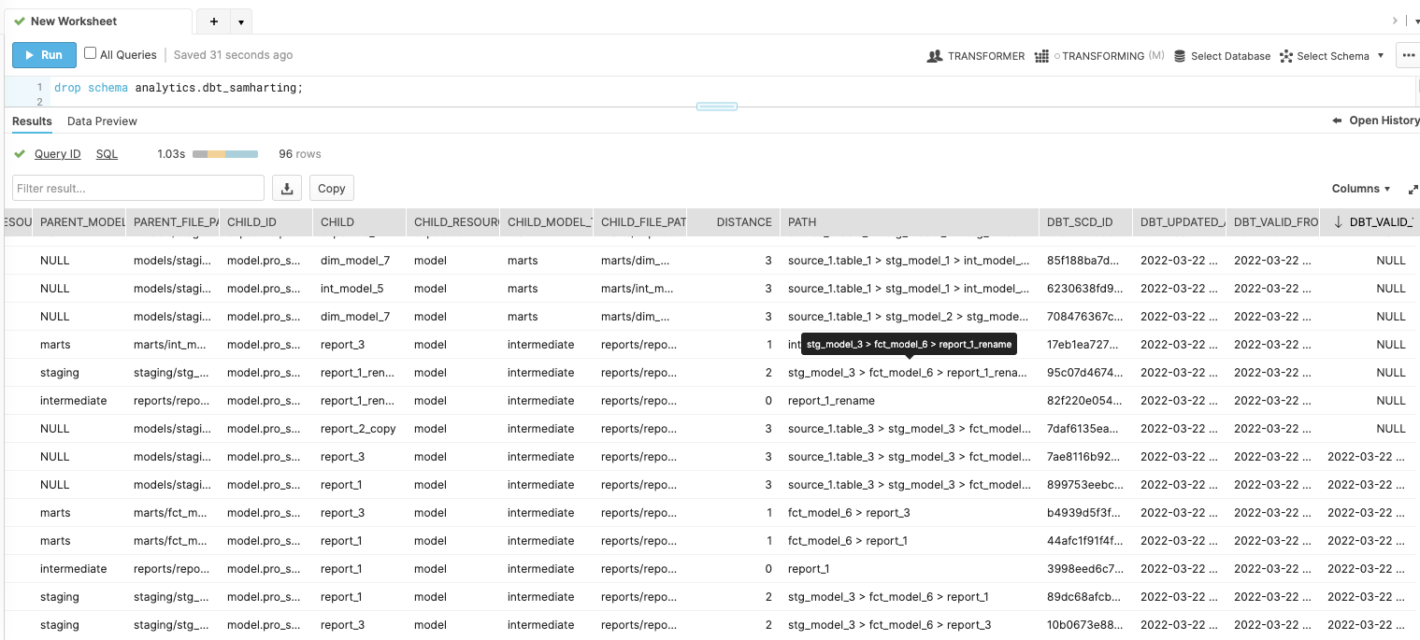Click the DBT_VALID_FROM column header
Viewport: 1420px width, 640px height.
(1272, 221)
